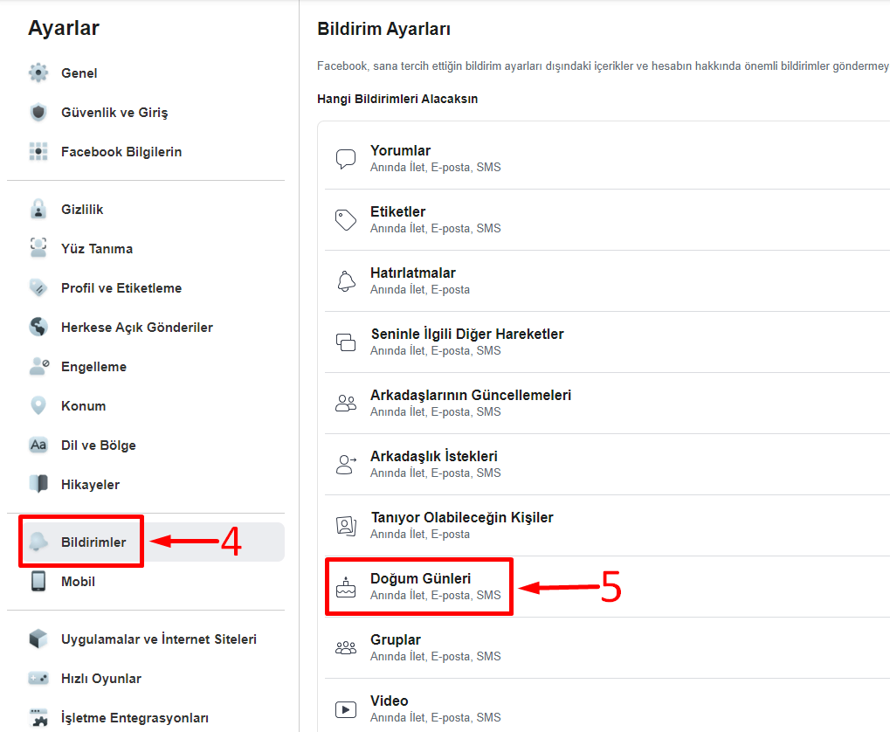Screen dimensions: 890x732
Task: Click the padlock icon next to Gizlilik
Action: (x=38, y=210)
